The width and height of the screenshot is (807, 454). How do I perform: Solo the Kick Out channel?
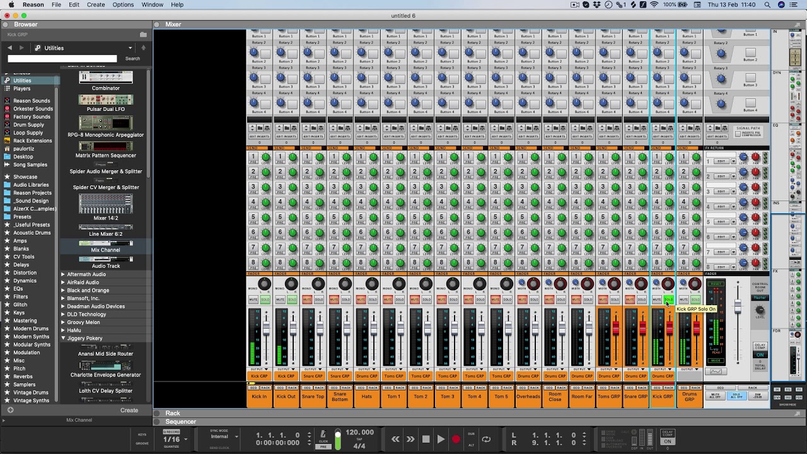[x=292, y=300]
